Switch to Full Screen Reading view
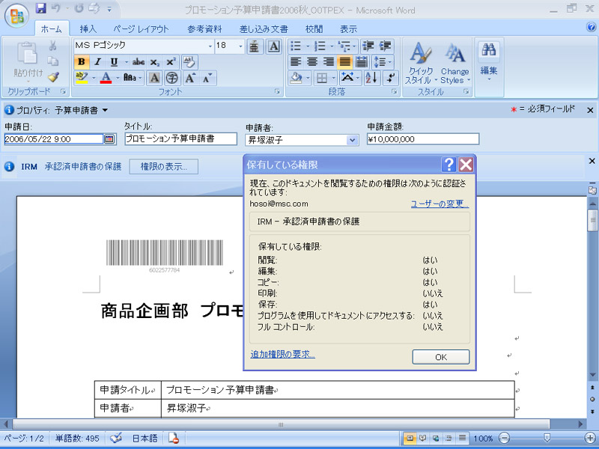599x449 pixels. pyautogui.click(x=423, y=438)
